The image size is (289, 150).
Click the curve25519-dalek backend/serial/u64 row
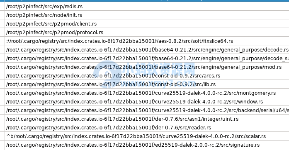pos(147,110)
